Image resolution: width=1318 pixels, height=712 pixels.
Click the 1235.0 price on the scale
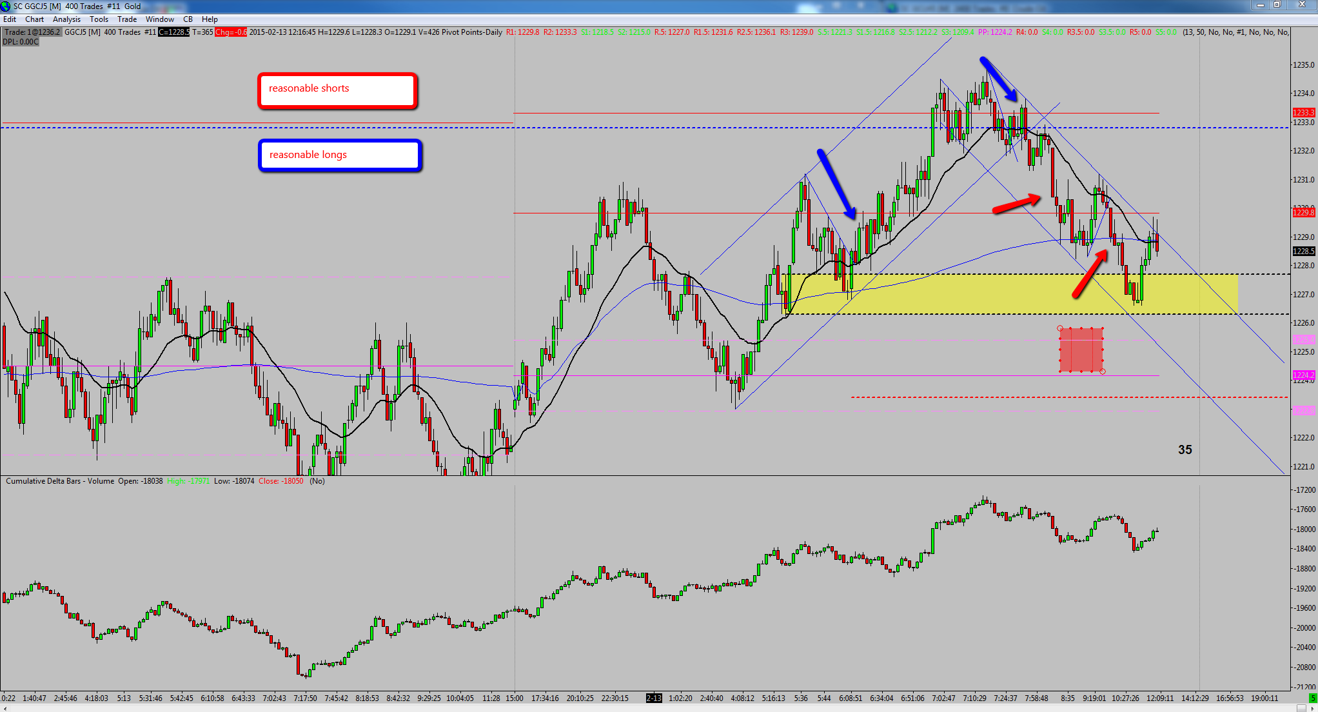coord(1303,65)
